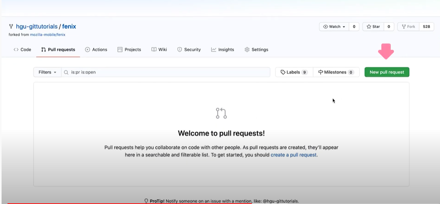This screenshot has width=440, height=204.
Task: Open the Settings tab
Action: (x=256, y=50)
